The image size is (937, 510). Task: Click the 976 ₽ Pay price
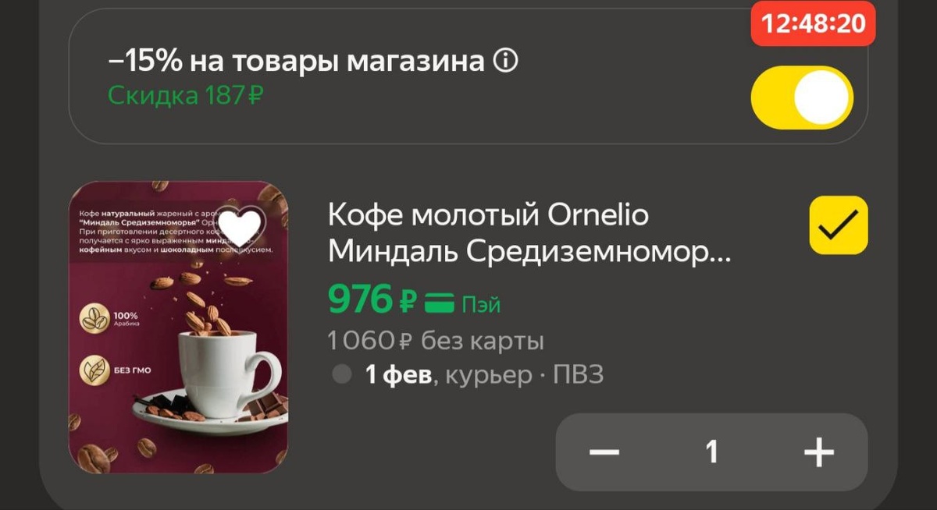[372, 299]
